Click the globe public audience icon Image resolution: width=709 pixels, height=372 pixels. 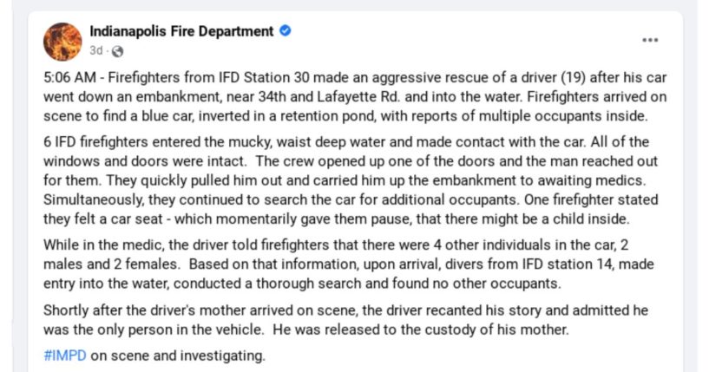pos(117,51)
